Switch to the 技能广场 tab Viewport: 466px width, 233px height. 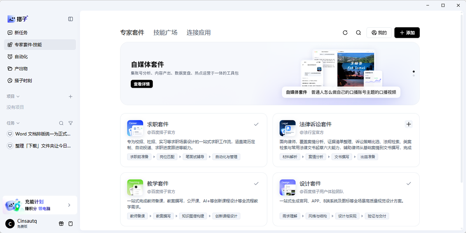pos(165,33)
